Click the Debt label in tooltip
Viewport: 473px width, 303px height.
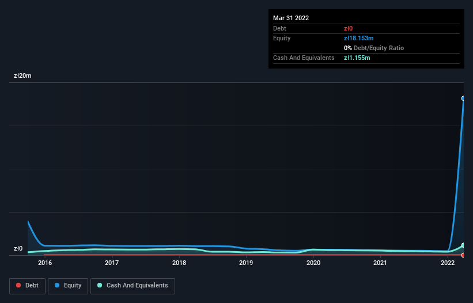point(279,28)
